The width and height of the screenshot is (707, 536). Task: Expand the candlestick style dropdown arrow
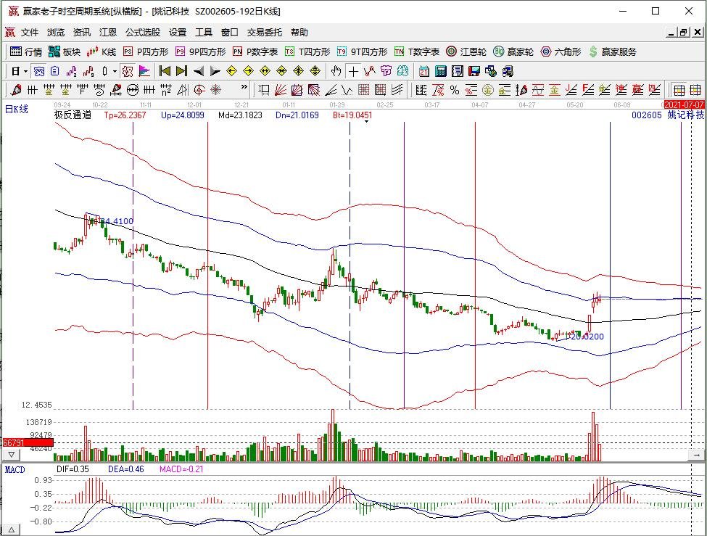(115, 71)
